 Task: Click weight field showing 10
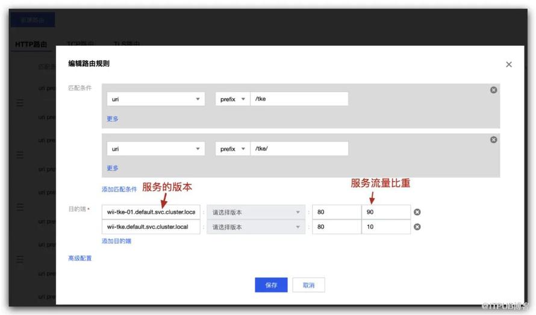pos(386,226)
